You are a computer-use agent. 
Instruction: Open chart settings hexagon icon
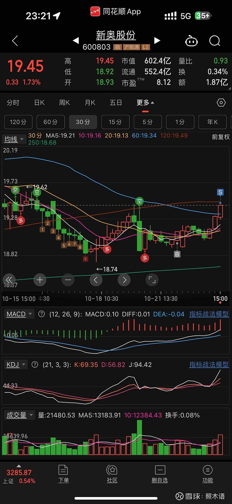point(221,103)
